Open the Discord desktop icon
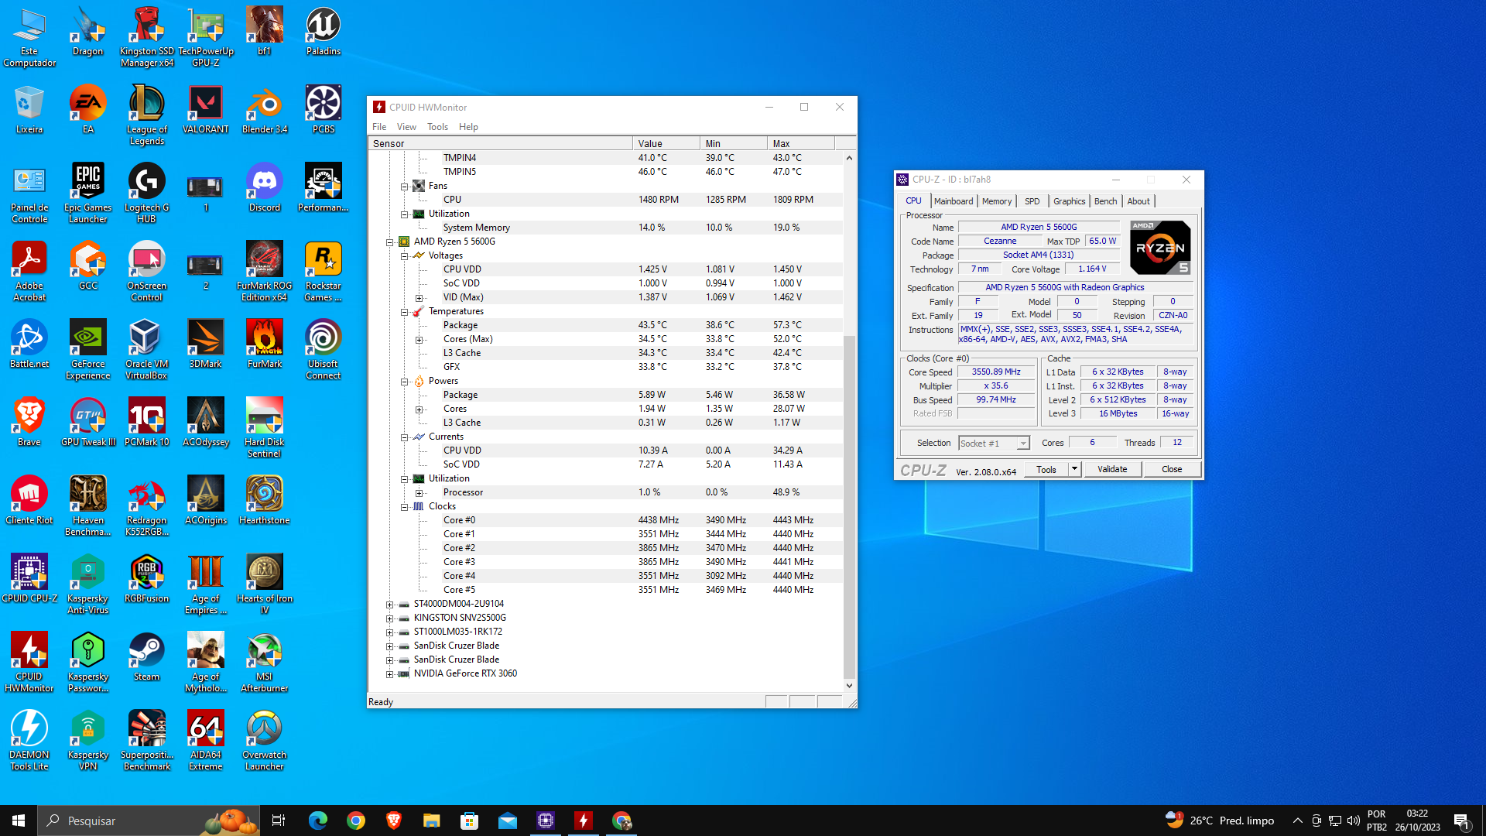Screen dimensions: 1486x836 click(265, 188)
